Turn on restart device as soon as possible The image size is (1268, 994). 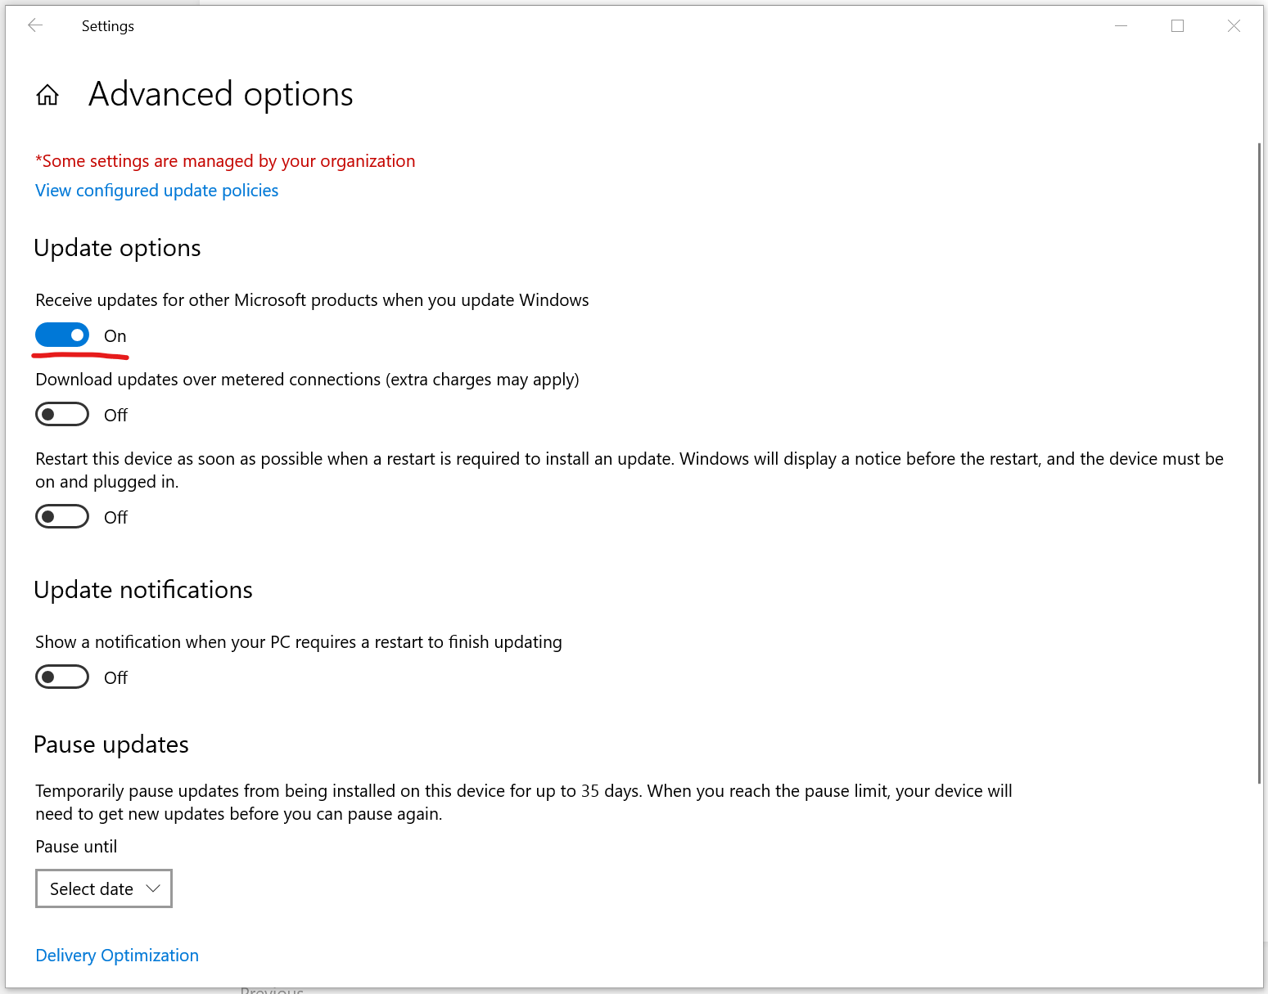(62, 516)
